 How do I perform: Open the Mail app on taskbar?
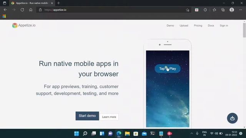click(145, 134)
